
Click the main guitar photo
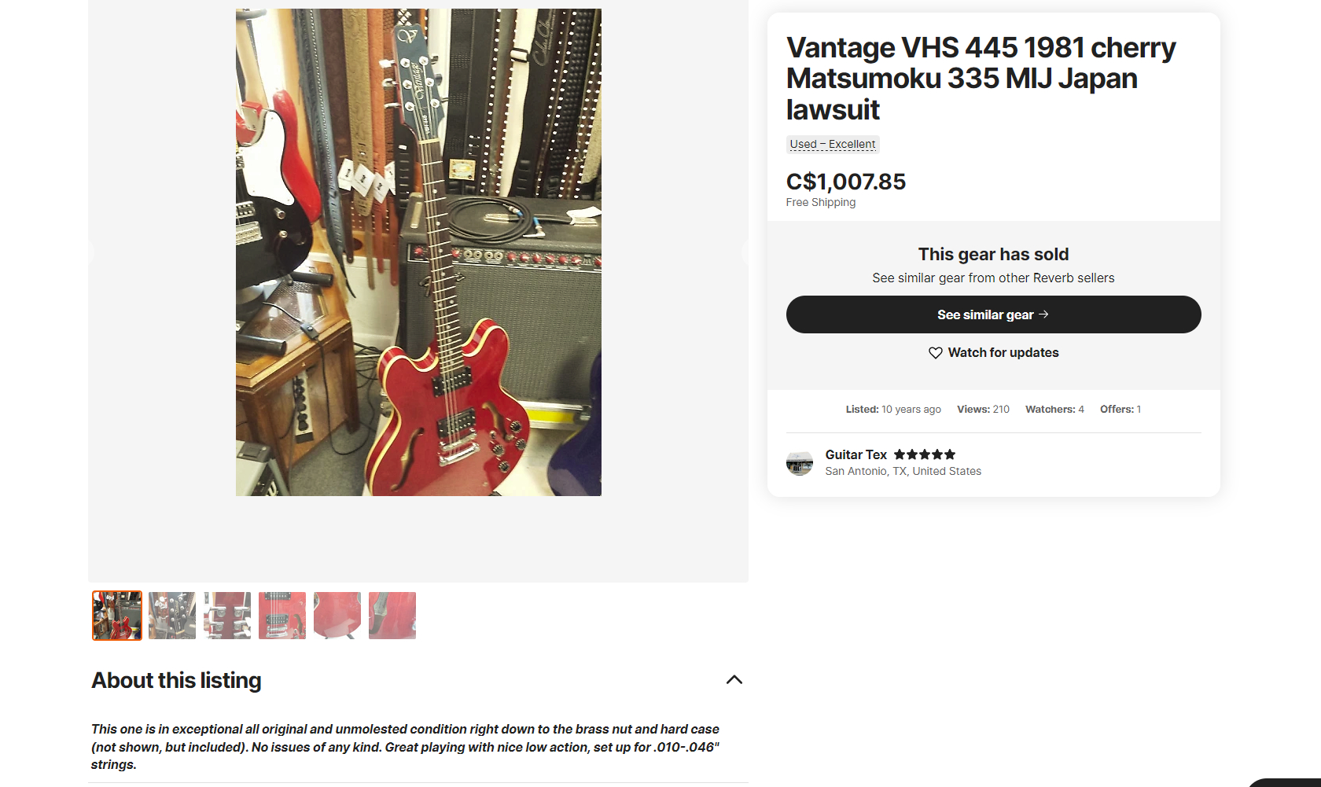(x=418, y=252)
